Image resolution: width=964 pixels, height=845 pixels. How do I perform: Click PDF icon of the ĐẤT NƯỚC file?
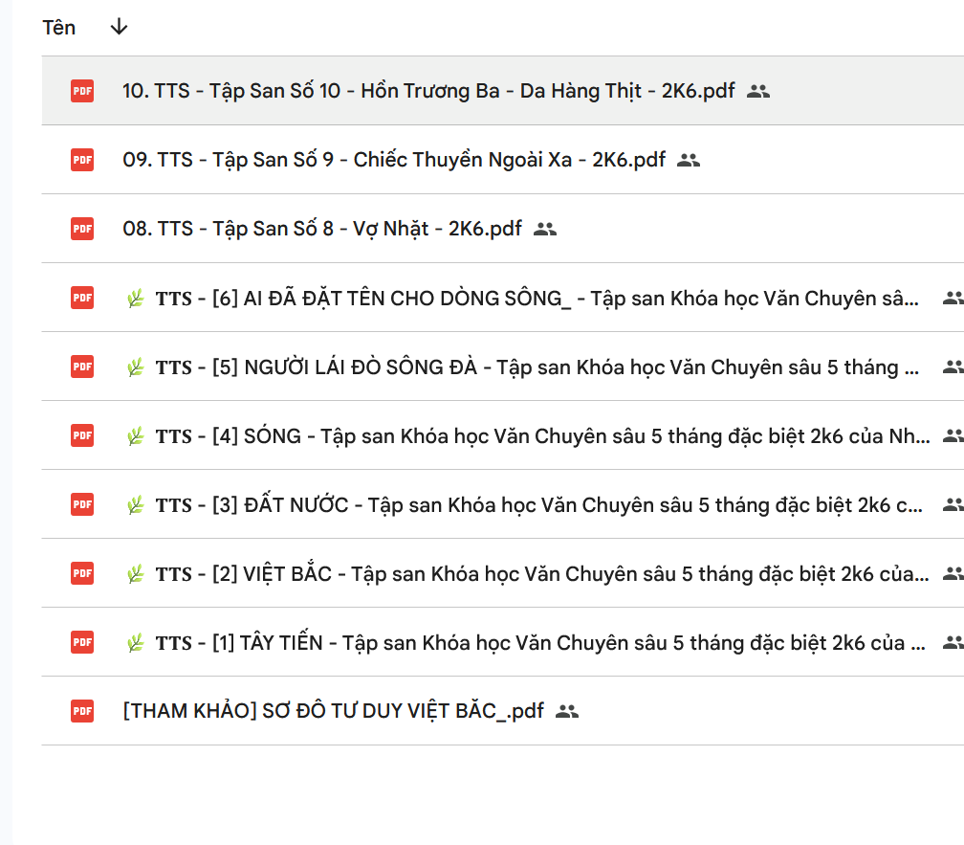pos(82,504)
